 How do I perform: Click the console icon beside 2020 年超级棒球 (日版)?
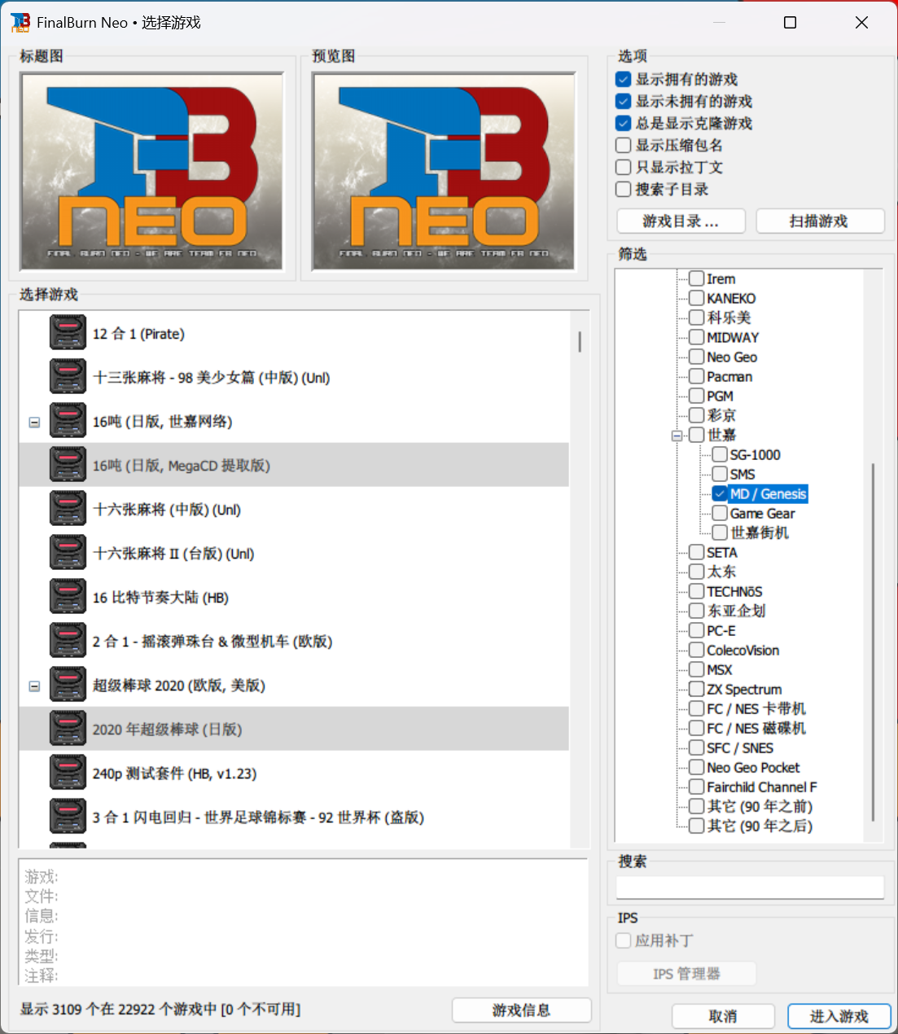click(68, 729)
